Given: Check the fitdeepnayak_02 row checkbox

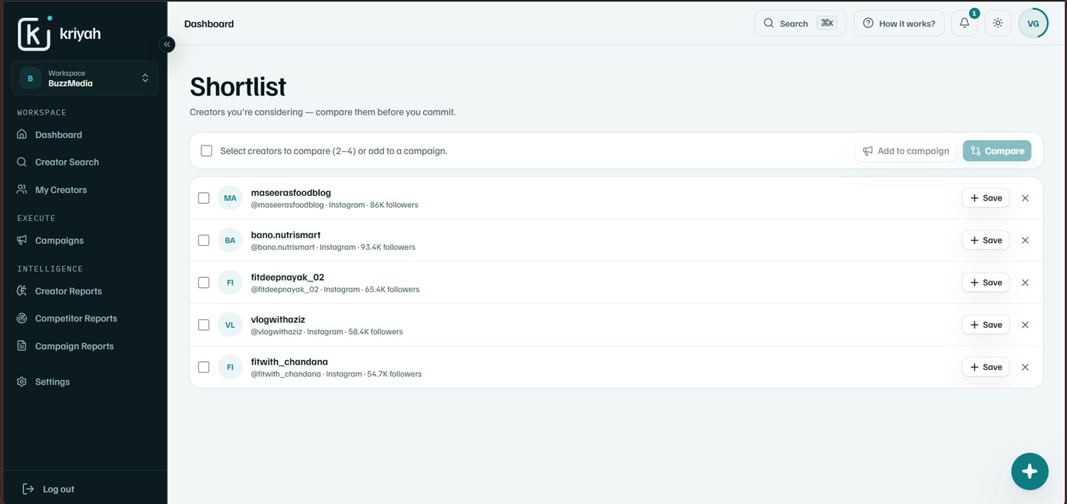Looking at the screenshot, I should pos(204,283).
